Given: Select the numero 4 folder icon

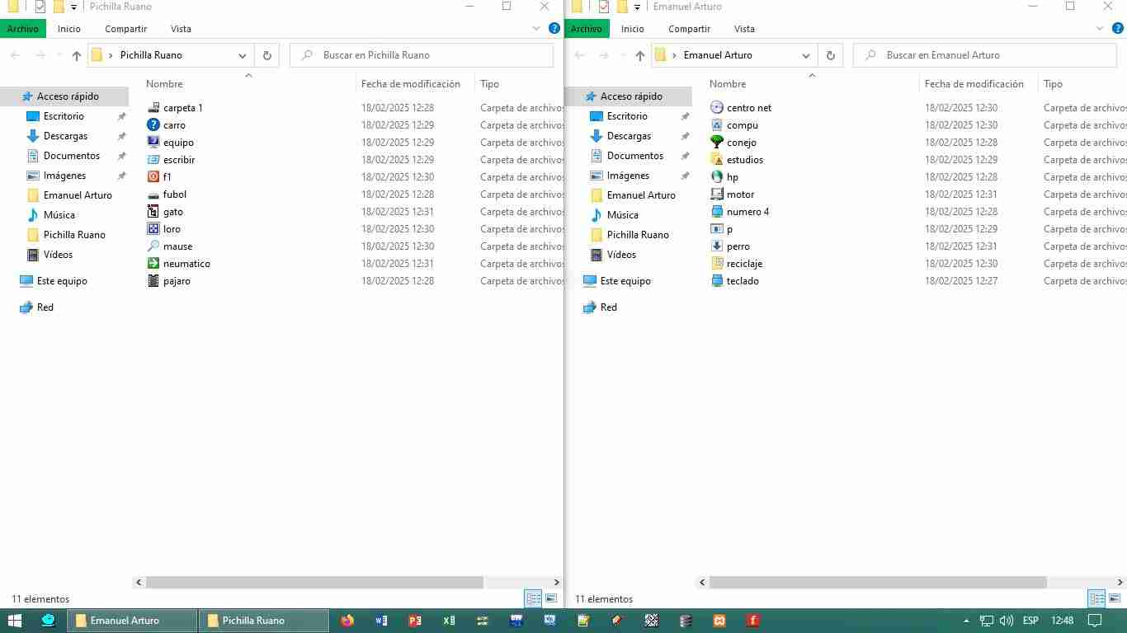Looking at the screenshot, I should [x=717, y=212].
